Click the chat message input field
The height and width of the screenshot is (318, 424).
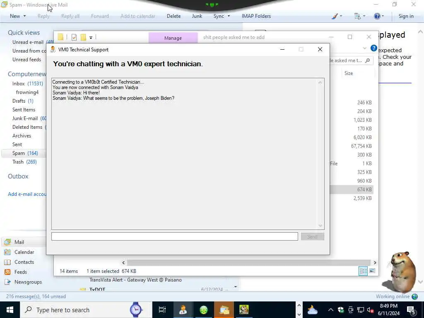[x=175, y=236]
